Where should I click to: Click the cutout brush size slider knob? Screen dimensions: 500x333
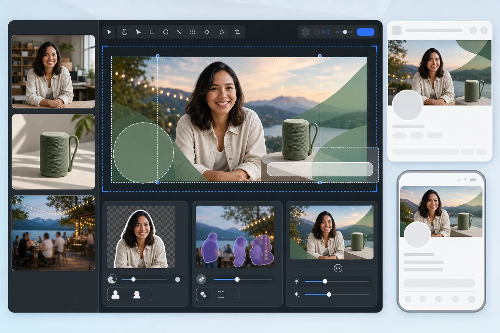133,279
